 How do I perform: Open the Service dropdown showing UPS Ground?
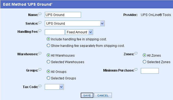click(x=75, y=23)
